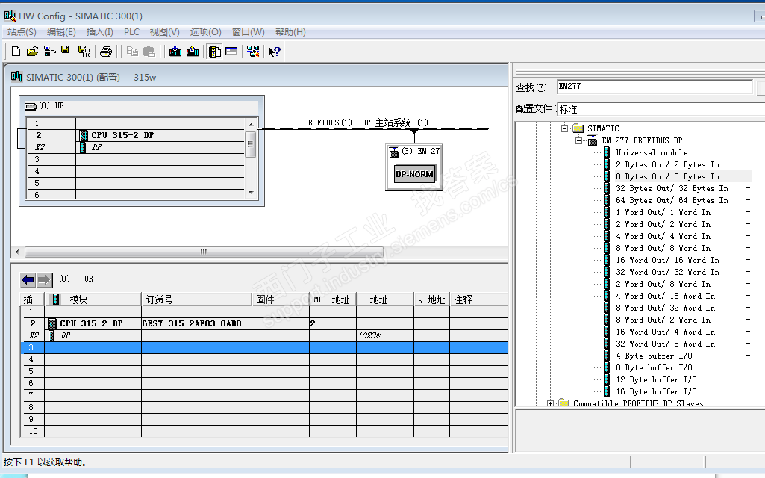The height and width of the screenshot is (478, 765).
Task: Click the 订货号 column header
Action: [196, 299]
